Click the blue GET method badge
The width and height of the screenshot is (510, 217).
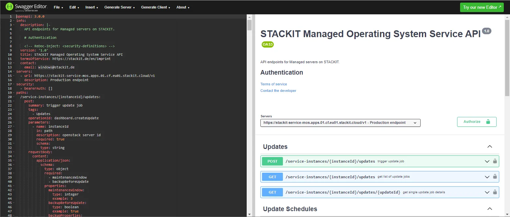[272, 177]
